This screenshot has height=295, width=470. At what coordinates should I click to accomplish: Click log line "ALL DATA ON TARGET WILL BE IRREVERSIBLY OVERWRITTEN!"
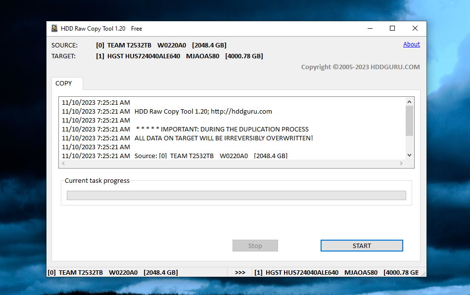tap(224, 138)
